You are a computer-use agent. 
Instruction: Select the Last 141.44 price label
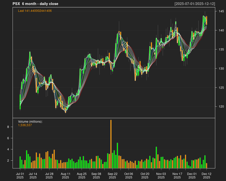tap(35, 11)
